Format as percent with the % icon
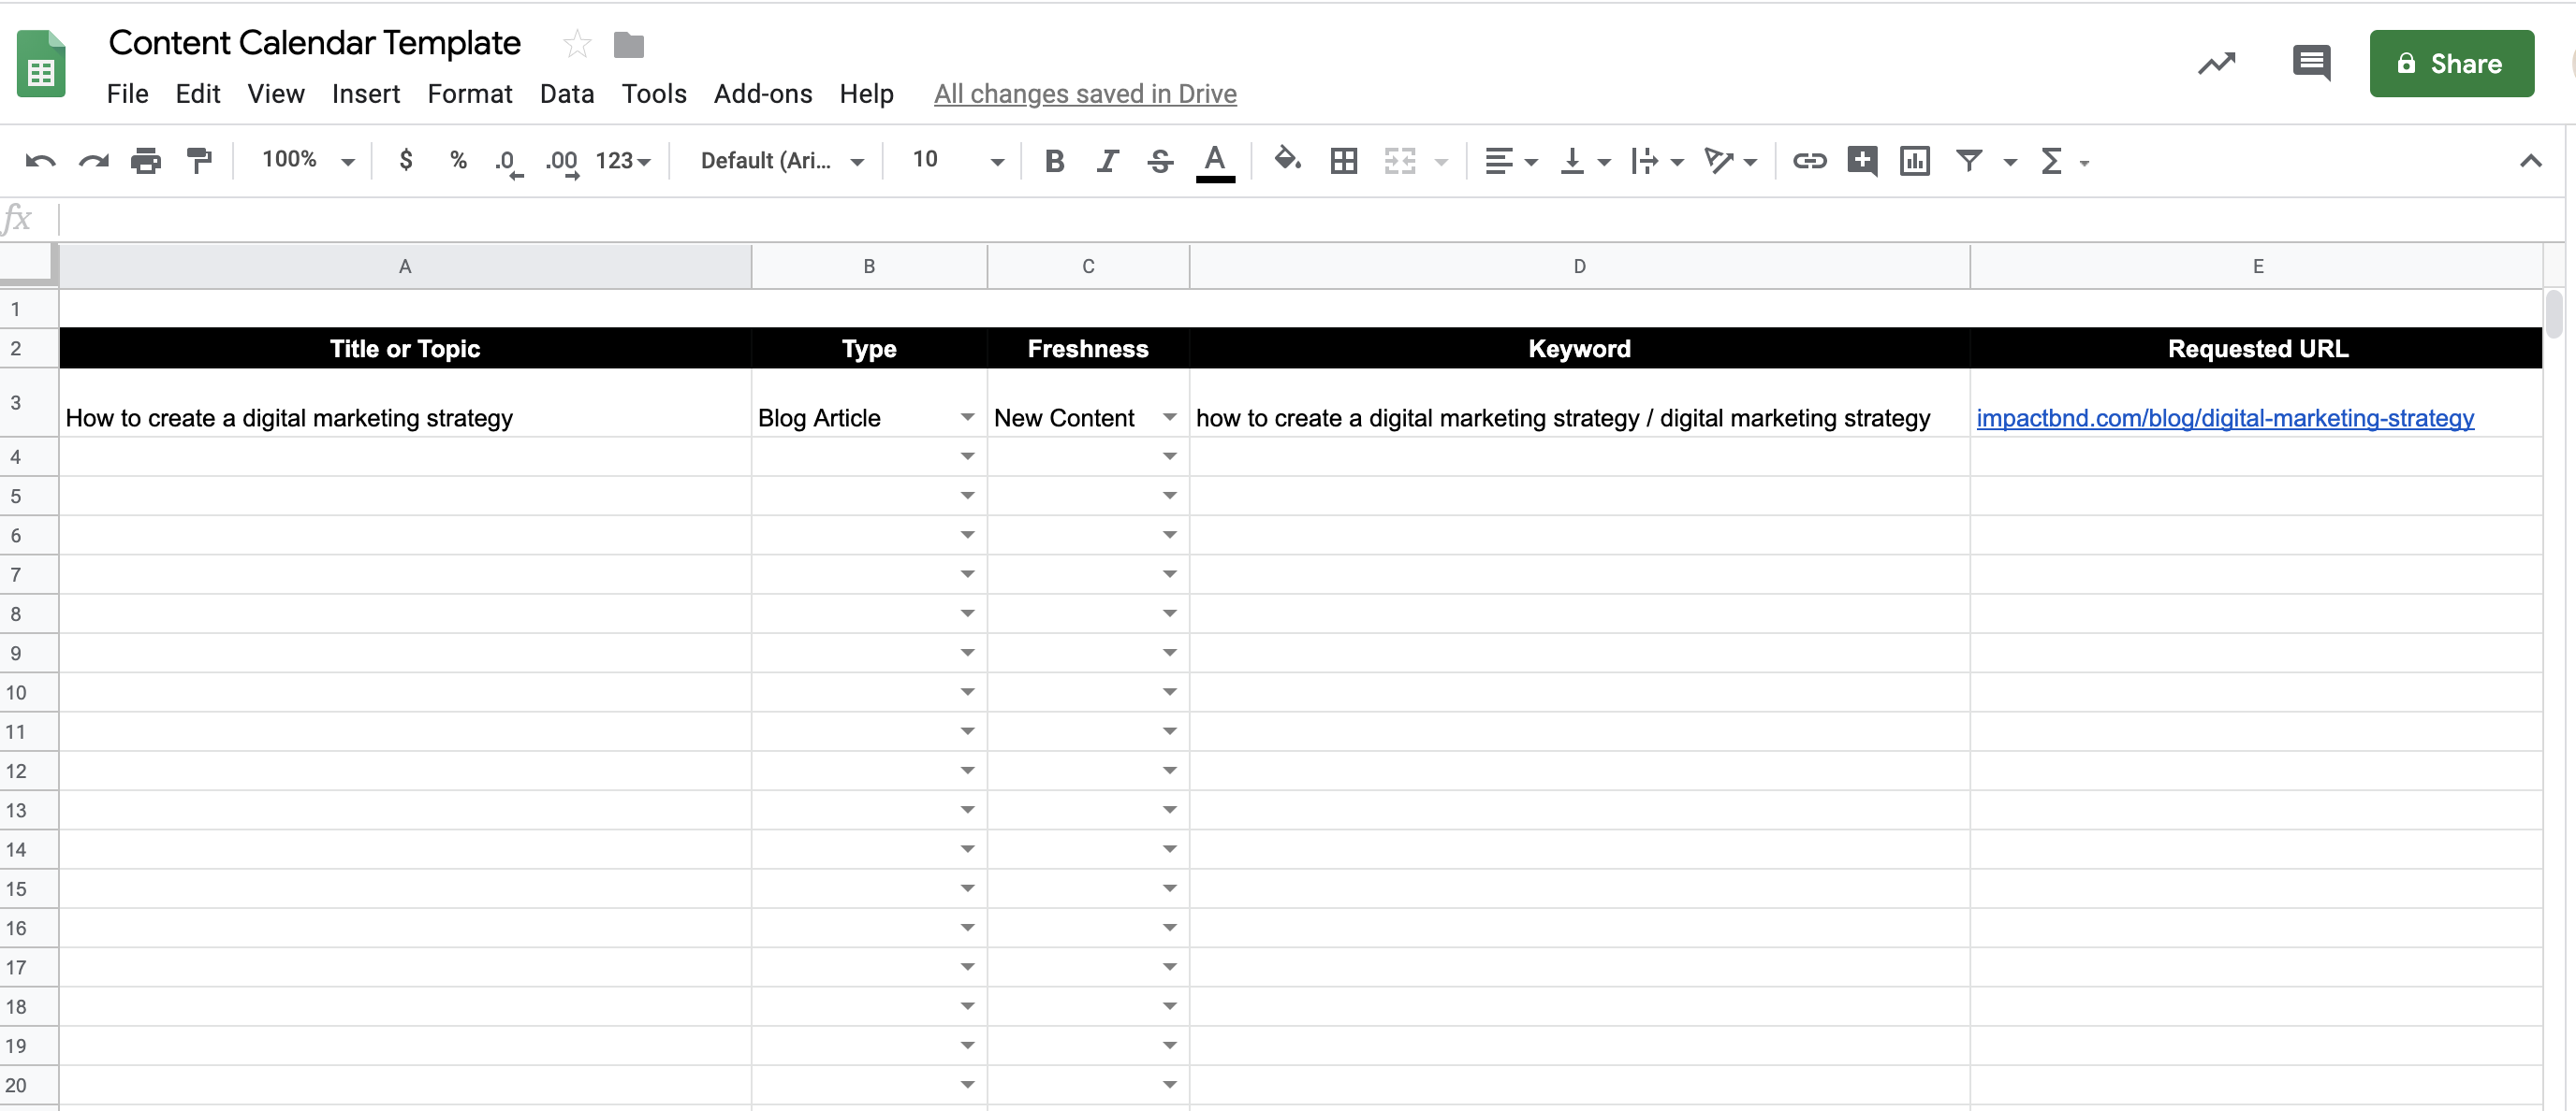The height and width of the screenshot is (1111, 2576). pos(458,160)
